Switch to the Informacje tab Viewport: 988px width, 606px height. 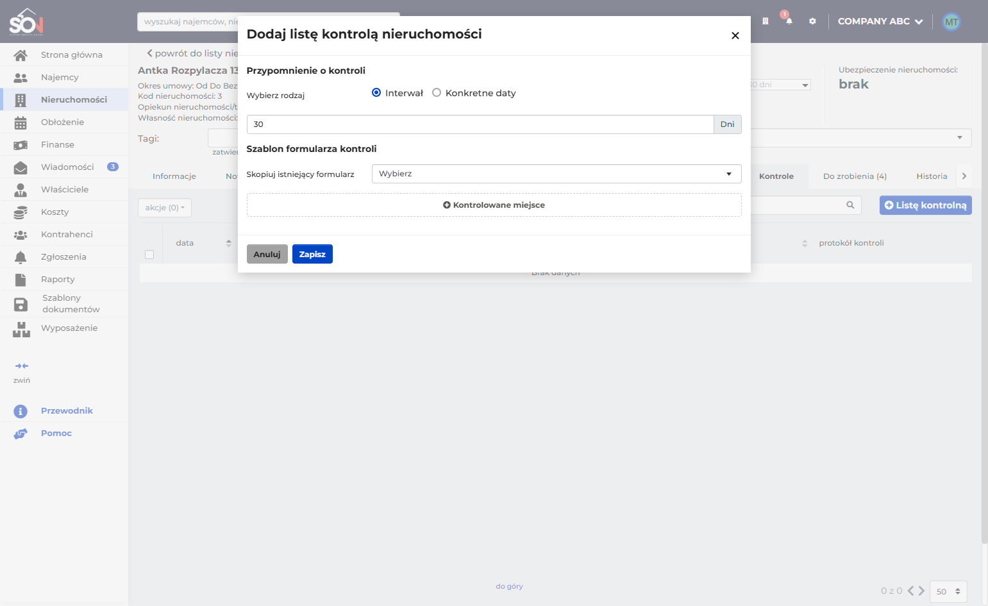174,176
